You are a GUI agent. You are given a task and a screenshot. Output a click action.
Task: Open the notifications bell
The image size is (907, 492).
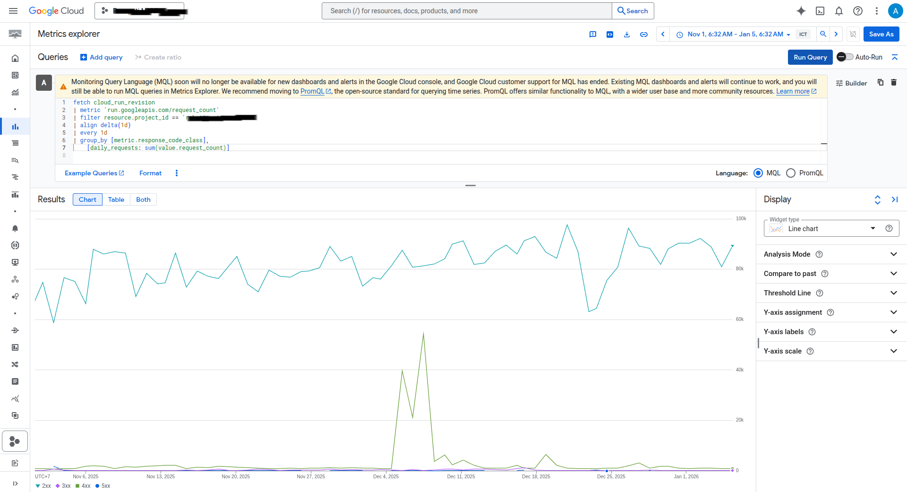839,11
